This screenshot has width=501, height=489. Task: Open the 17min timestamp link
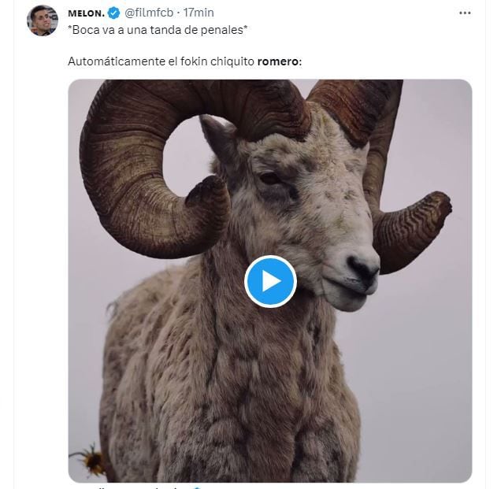199,13
